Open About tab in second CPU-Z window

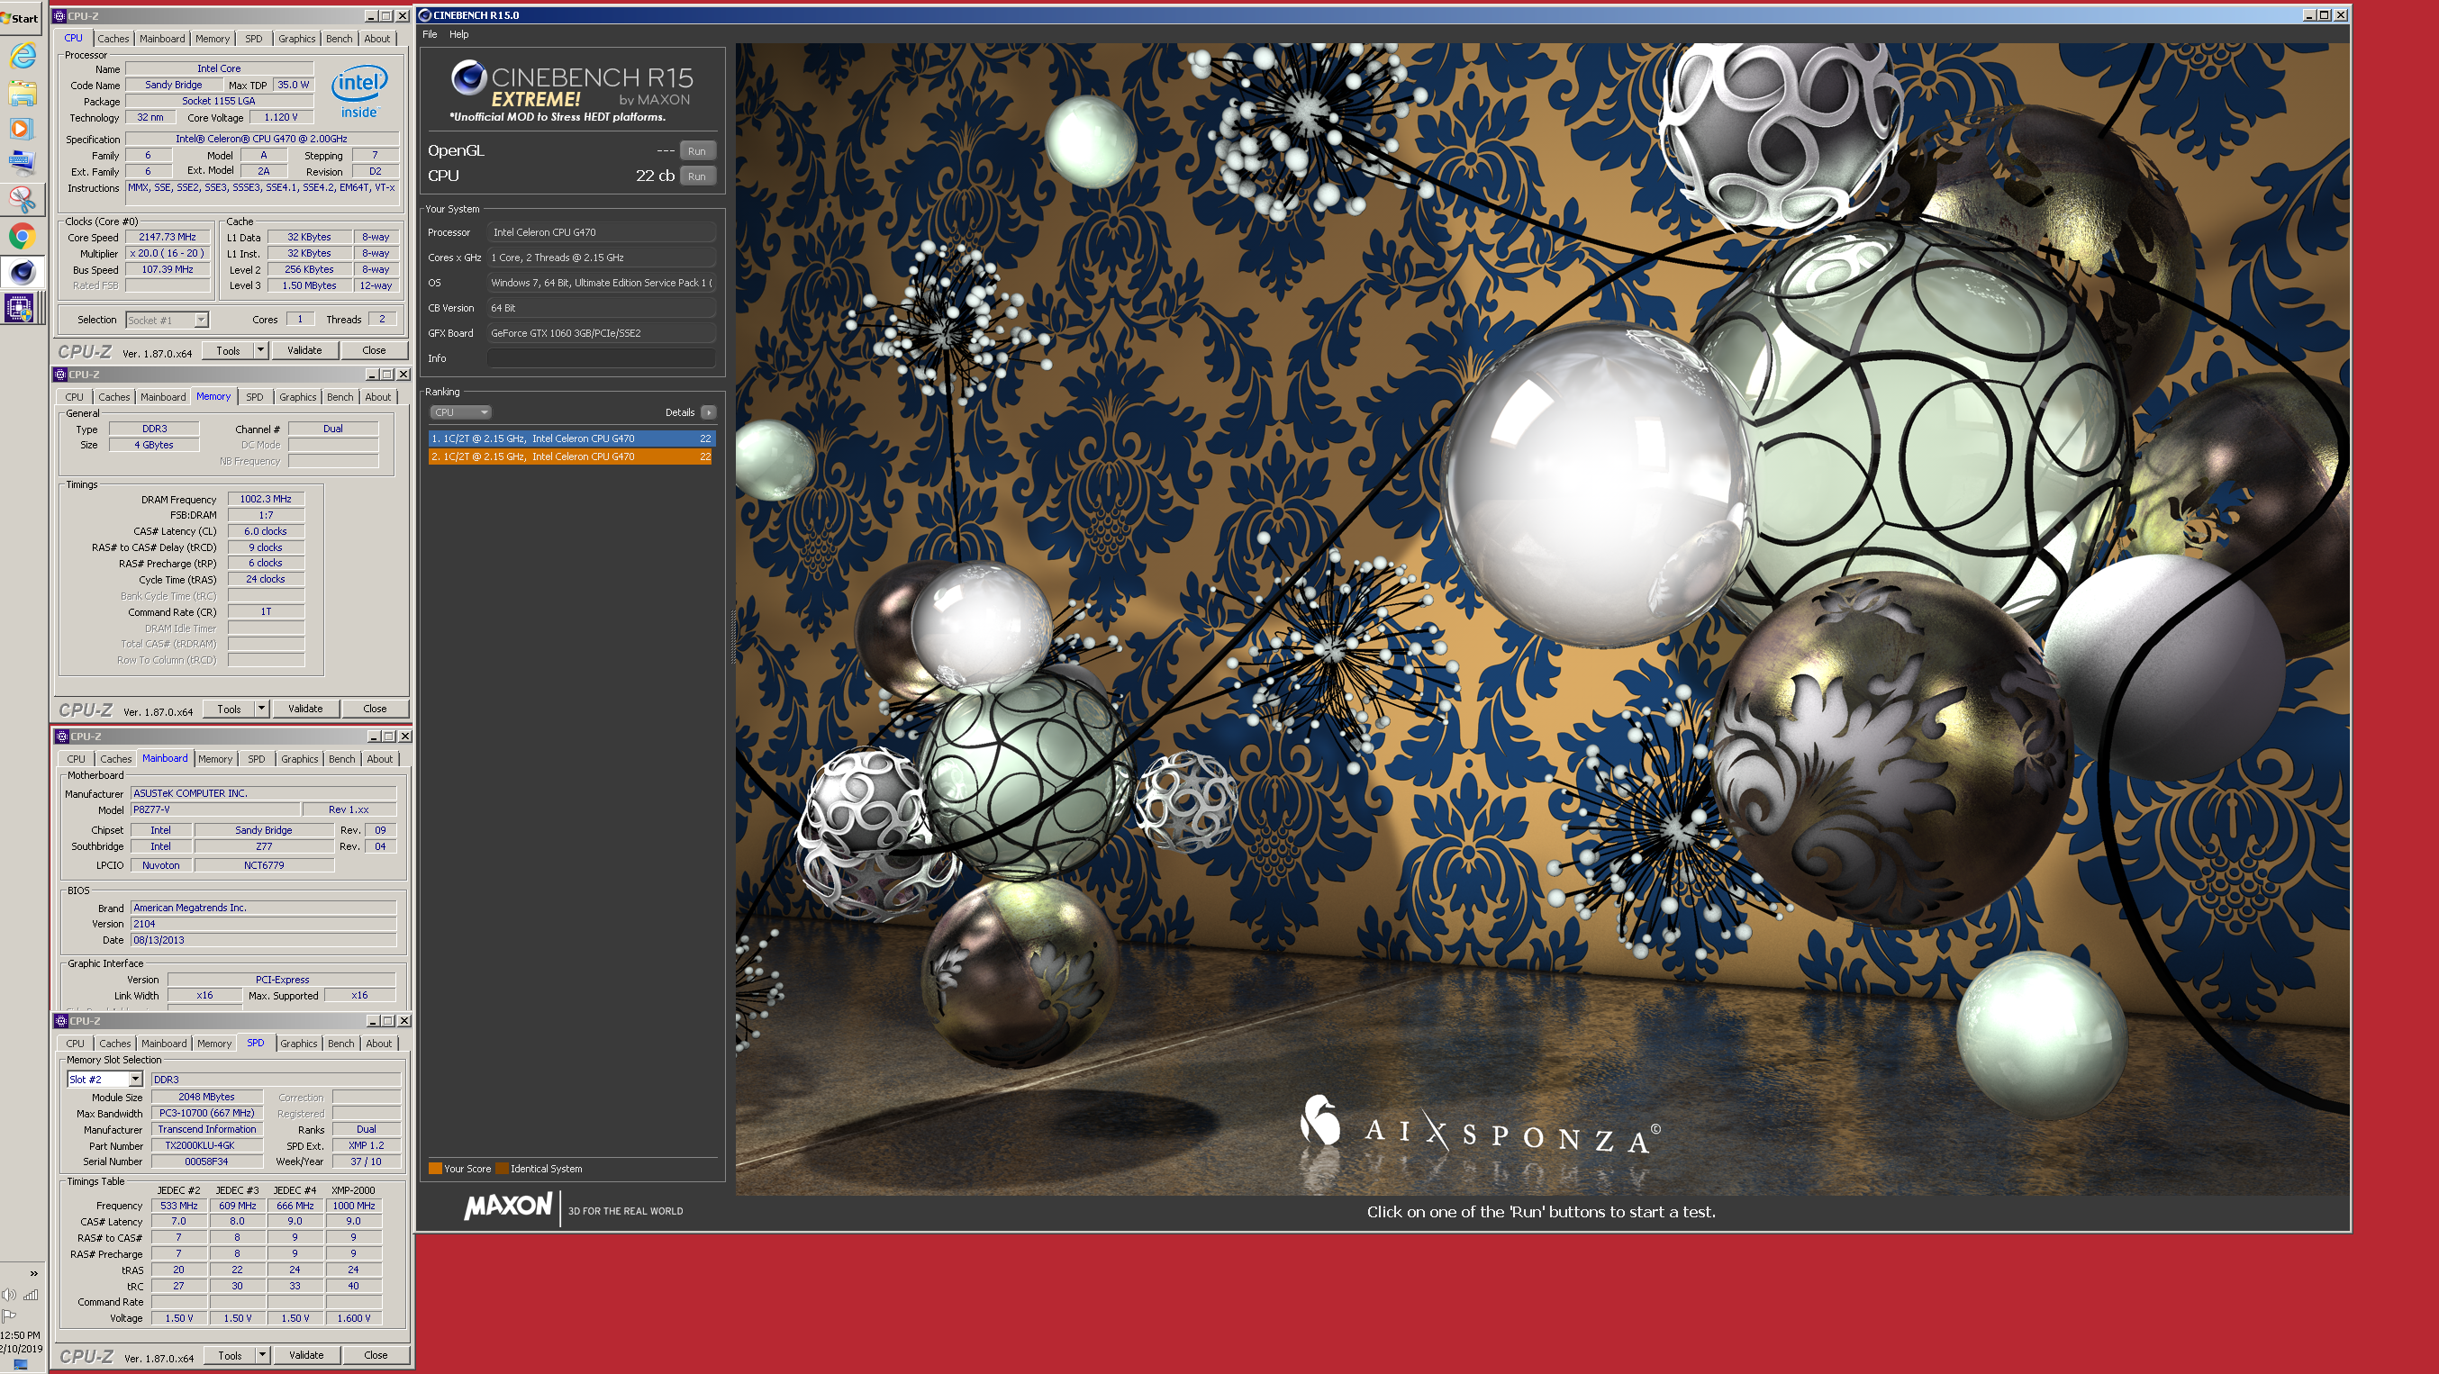click(377, 397)
